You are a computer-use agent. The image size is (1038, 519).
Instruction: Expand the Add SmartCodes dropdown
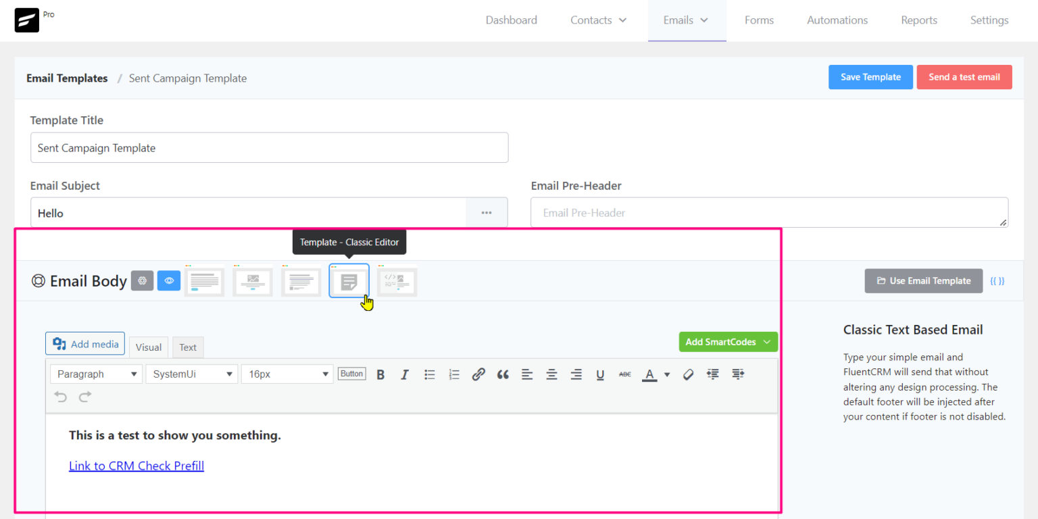[x=728, y=341]
